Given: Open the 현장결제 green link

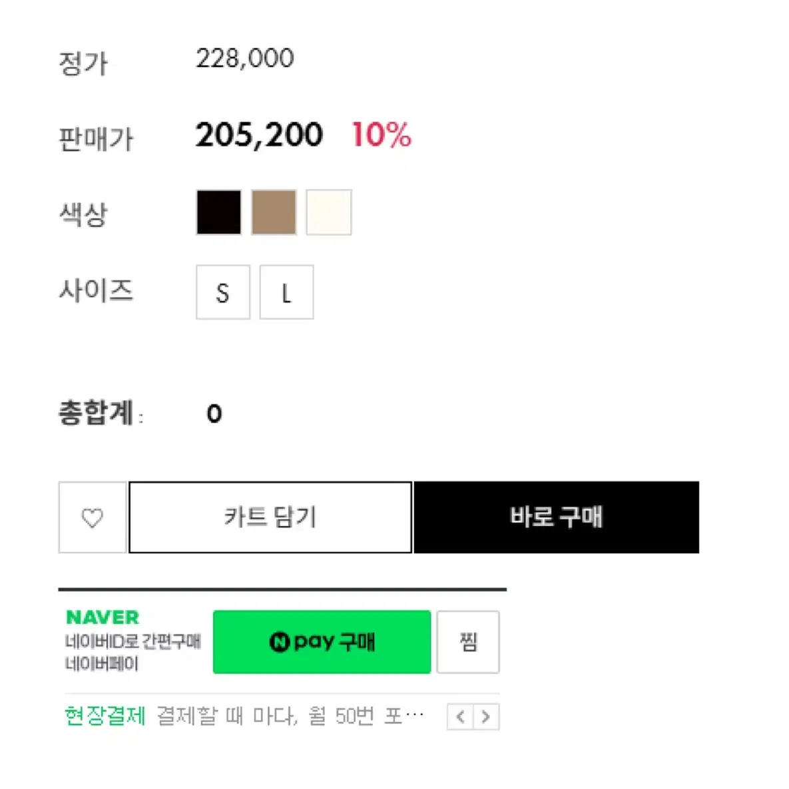Looking at the screenshot, I should coord(105,716).
